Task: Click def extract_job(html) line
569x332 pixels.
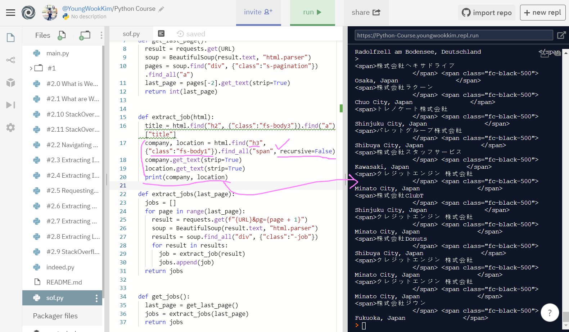Action: 176,117
